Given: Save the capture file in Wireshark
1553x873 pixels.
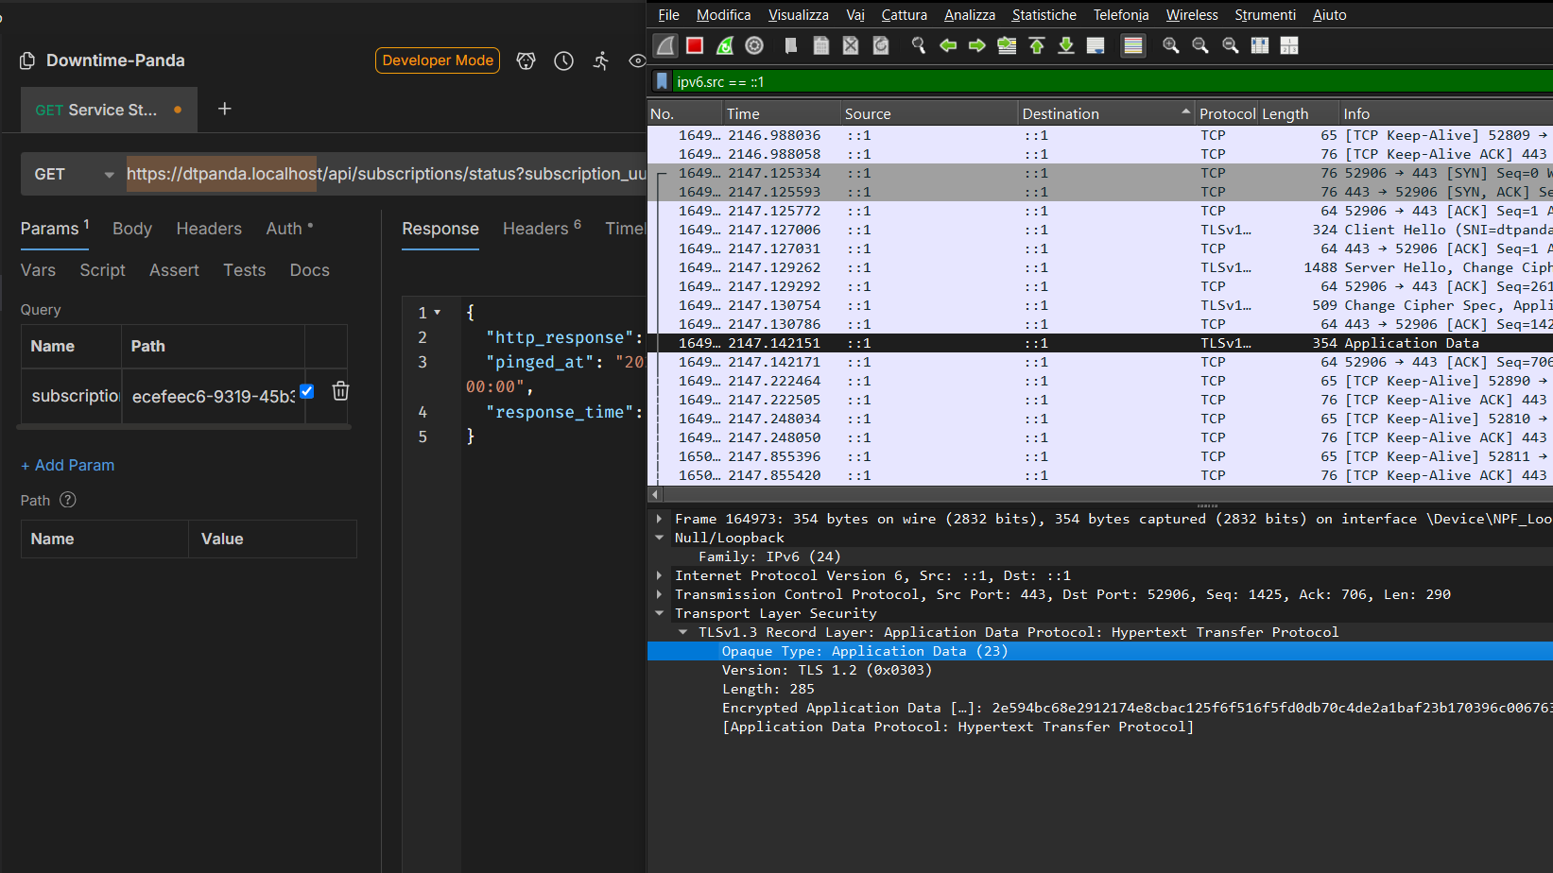Looking at the screenshot, I should (821, 45).
